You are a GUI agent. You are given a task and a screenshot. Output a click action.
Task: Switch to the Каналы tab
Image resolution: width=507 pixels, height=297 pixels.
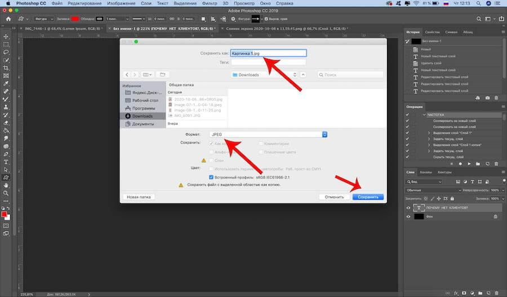pos(426,172)
